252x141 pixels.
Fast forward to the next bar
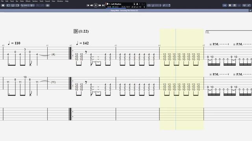pyautogui.click(x=100, y=5)
